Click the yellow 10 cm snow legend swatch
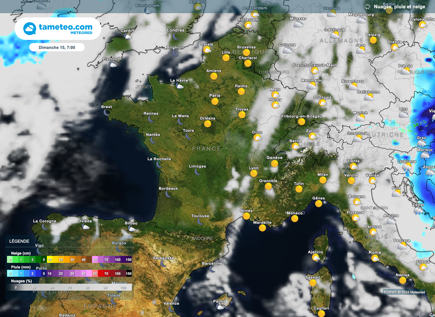The image size is (435, 317). point(50,259)
